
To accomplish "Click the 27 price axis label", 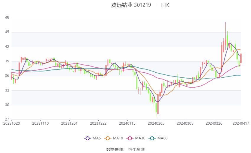I will (7, 119).
